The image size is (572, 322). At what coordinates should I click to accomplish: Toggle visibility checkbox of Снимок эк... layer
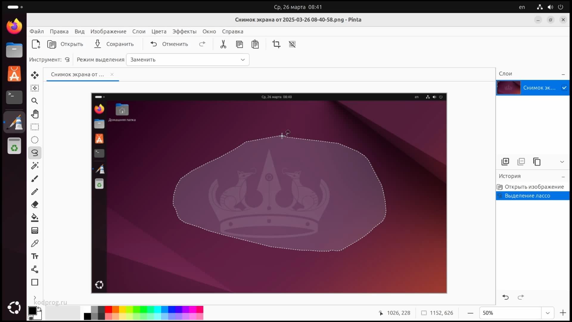pyautogui.click(x=564, y=88)
